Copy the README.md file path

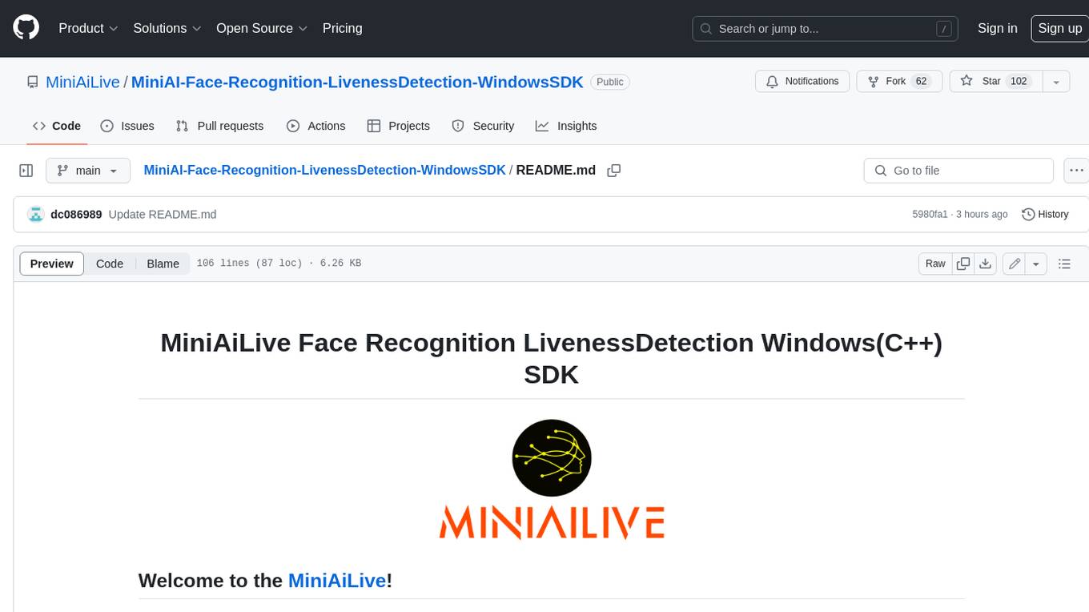(x=614, y=171)
